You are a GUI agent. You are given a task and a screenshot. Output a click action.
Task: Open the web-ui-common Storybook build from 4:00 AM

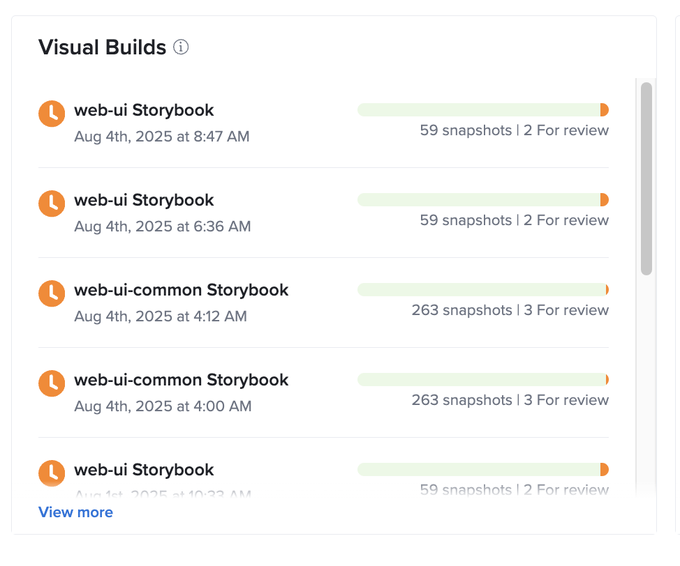pos(181,380)
